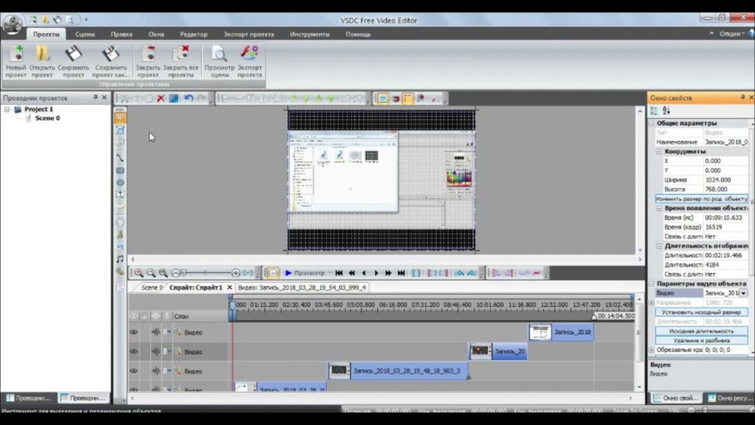Image resolution: width=755 pixels, height=425 pixels.
Task: Toggle audio waveform on second Видео layer
Action: coord(156,351)
